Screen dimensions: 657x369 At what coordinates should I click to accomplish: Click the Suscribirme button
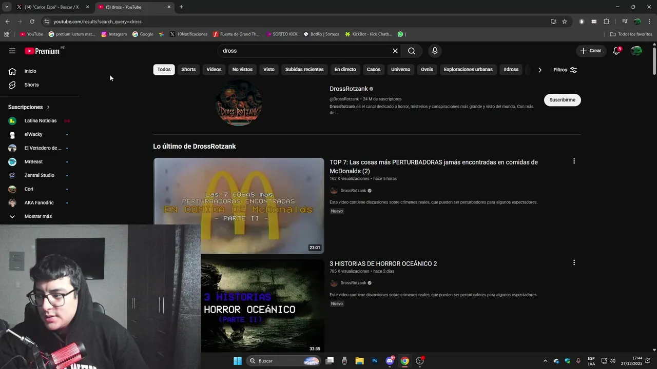click(563, 100)
